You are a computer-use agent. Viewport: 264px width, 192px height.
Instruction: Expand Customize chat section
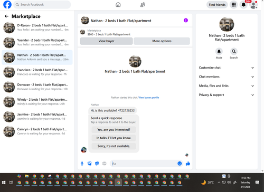click(x=227, y=68)
